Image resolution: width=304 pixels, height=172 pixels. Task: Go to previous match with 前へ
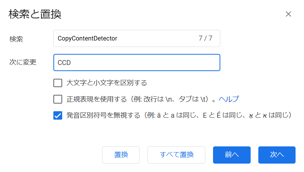tap(232, 155)
